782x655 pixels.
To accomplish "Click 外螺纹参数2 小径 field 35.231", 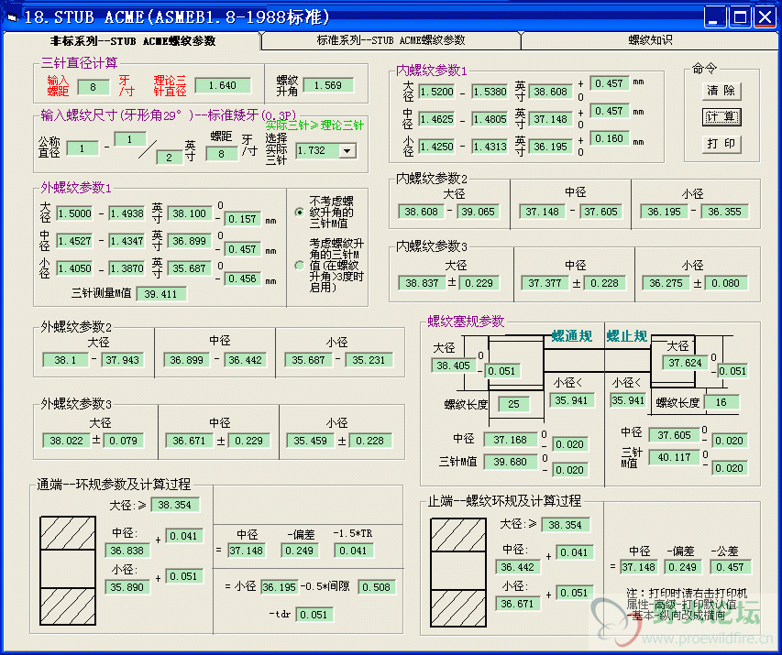I will coord(369,360).
